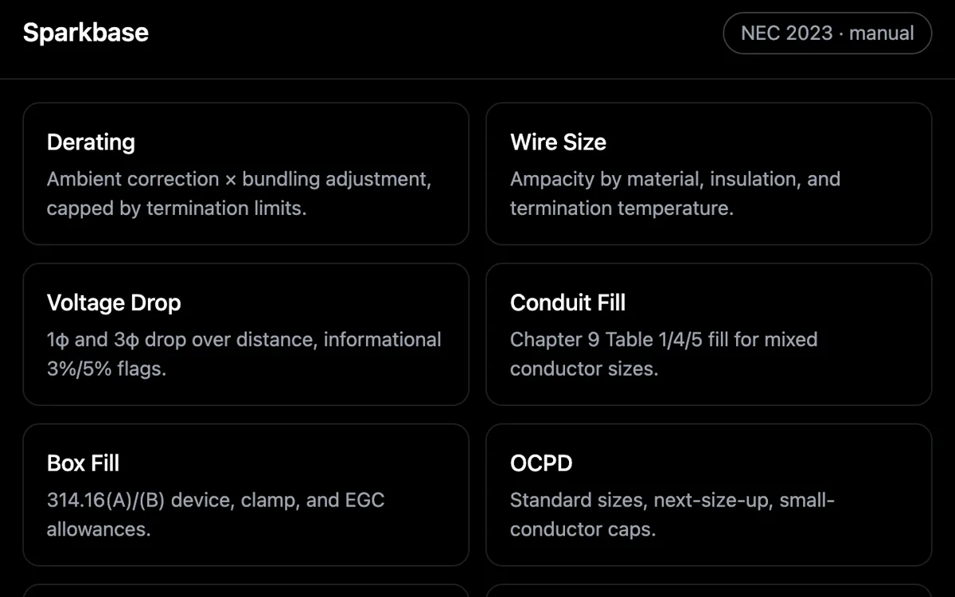This screenshot has height=597, width=955.
Task: Click the Sparkbase app title
Action: pos(86,33)
